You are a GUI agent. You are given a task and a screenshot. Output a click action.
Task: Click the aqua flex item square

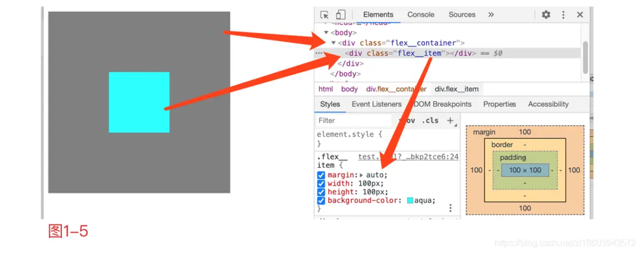click(x=139, y=102)
